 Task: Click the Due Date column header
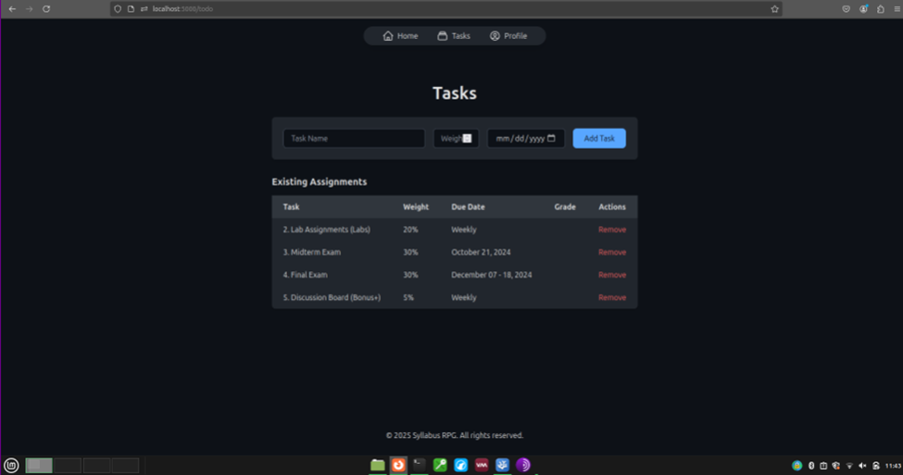pyautogui.click(x=469, y=206)
